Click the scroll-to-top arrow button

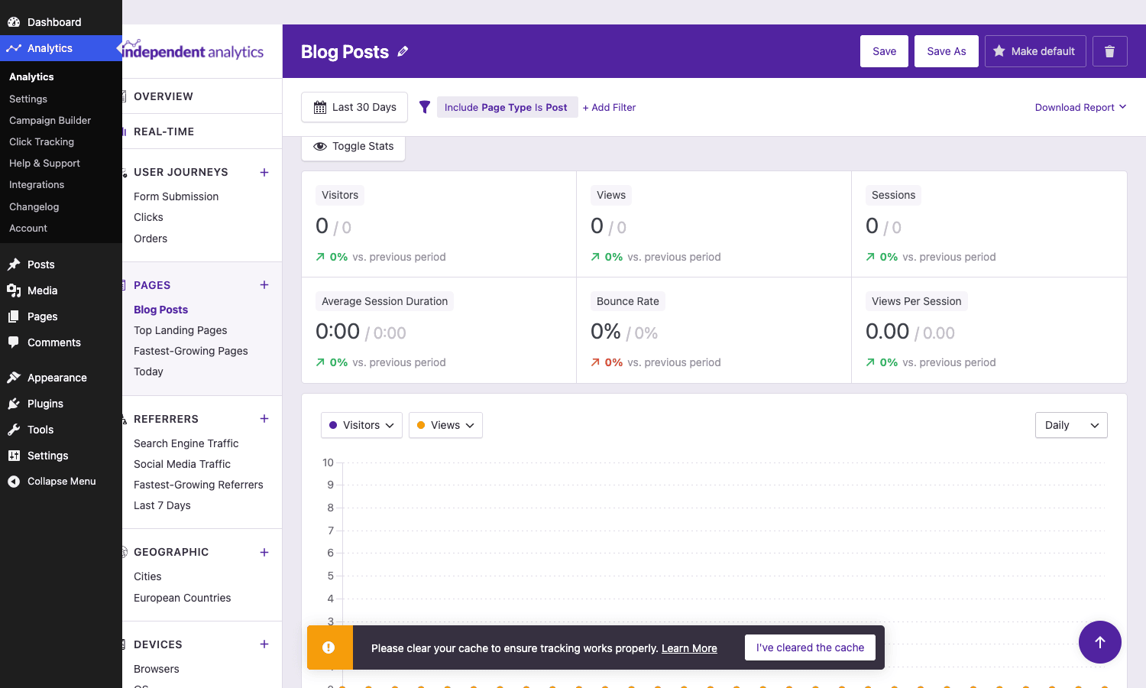click(x=1100, y=642)
